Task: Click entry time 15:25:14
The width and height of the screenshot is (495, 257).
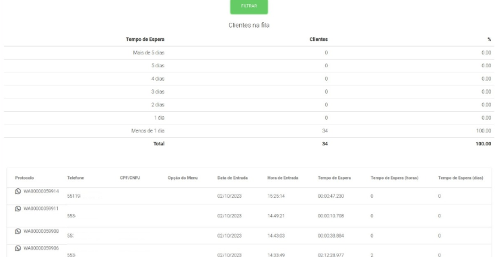Action: [x=276, y=196]
